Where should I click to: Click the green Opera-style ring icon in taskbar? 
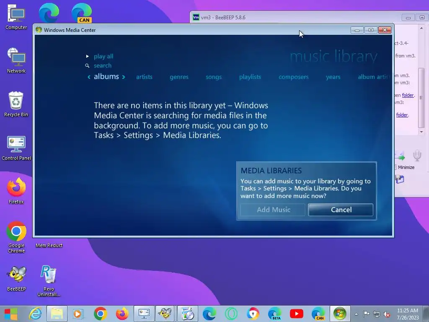(x=231, y=314)
